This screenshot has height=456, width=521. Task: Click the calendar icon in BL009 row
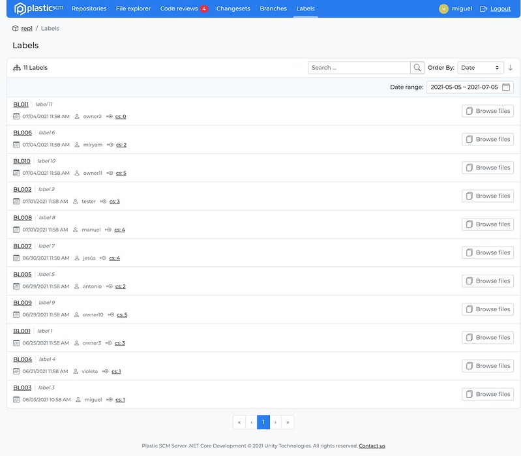(16, 314)
